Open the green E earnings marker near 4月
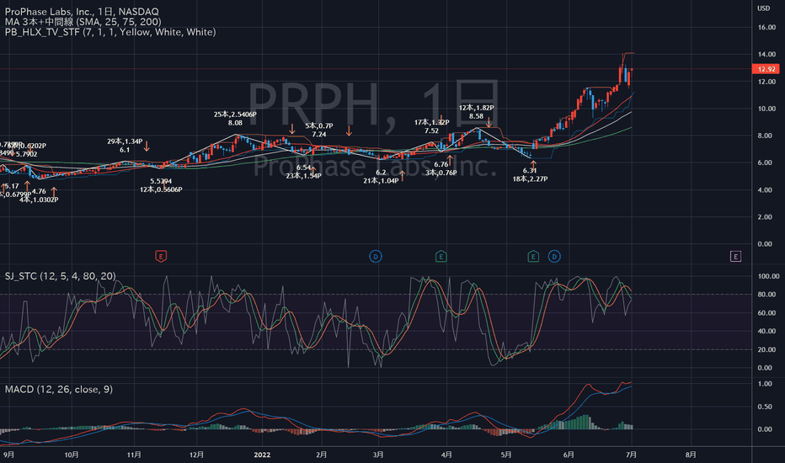 [x=441, y=257]
